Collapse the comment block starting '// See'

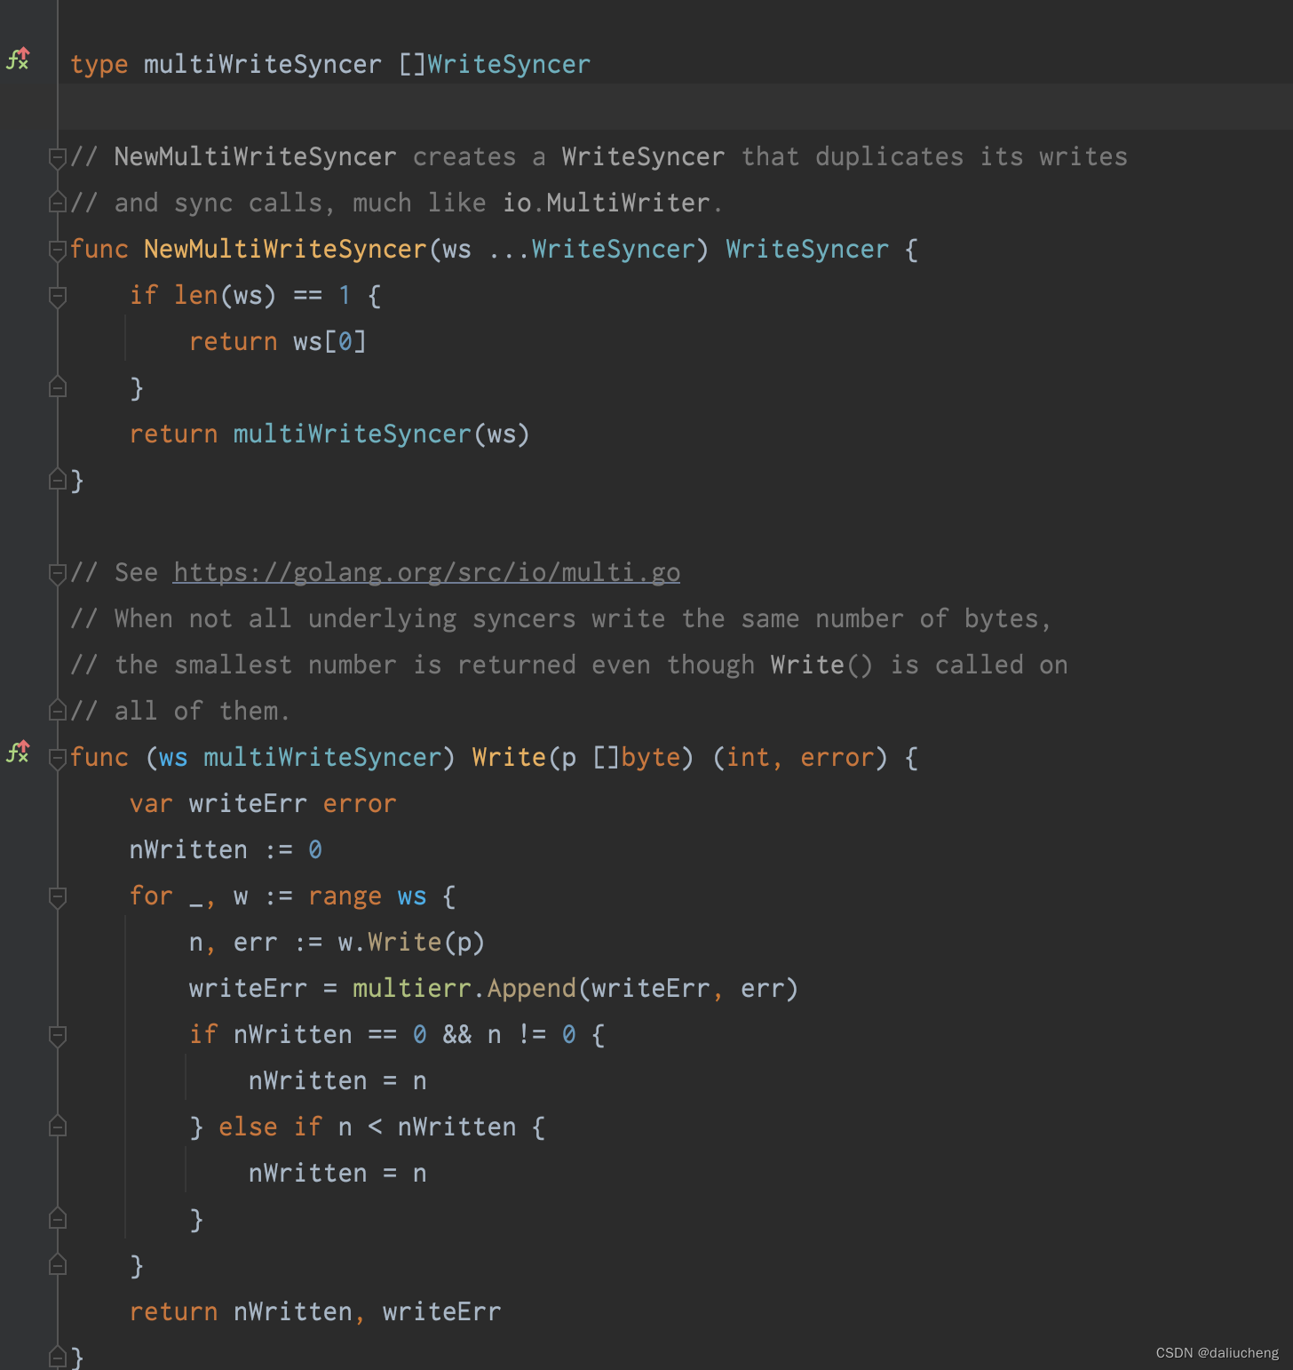[x=58, y=573]
